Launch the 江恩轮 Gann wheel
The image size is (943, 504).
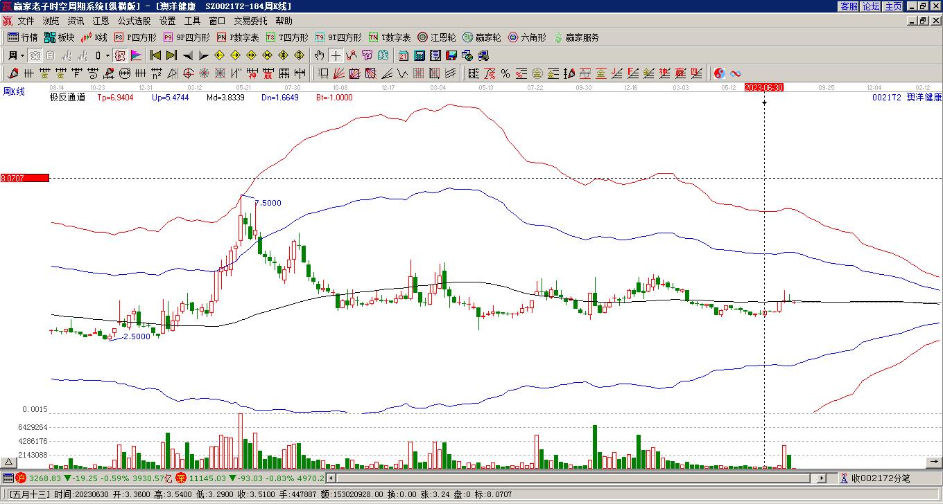[x=437, y=37]
